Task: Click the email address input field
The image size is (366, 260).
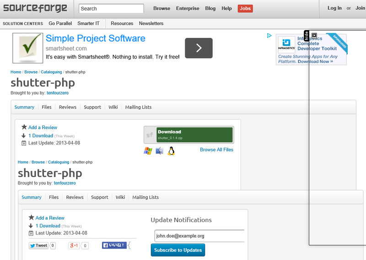Action: (199, 236)
